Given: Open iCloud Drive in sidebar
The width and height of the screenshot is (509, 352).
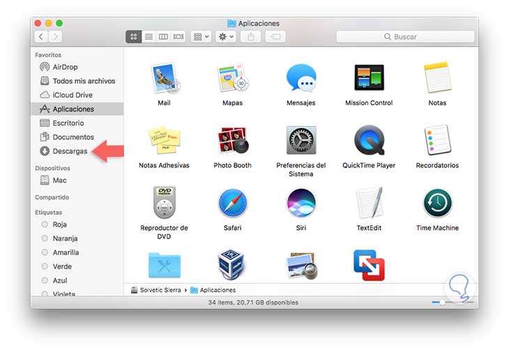Looking at the screenshot, I should pyautogui.click(x=77, y=95).
